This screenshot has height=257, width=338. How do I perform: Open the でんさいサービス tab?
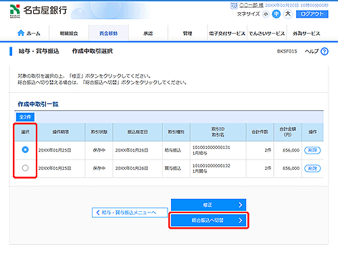coord(267,33)
